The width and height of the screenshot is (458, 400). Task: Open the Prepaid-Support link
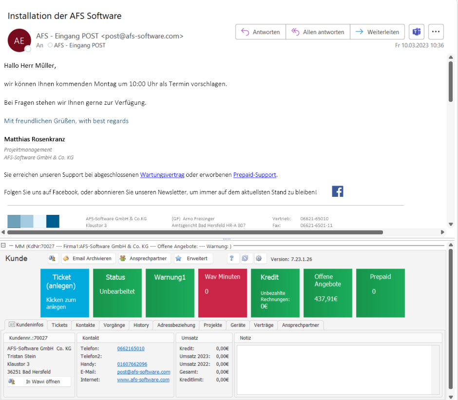[254, 175]
